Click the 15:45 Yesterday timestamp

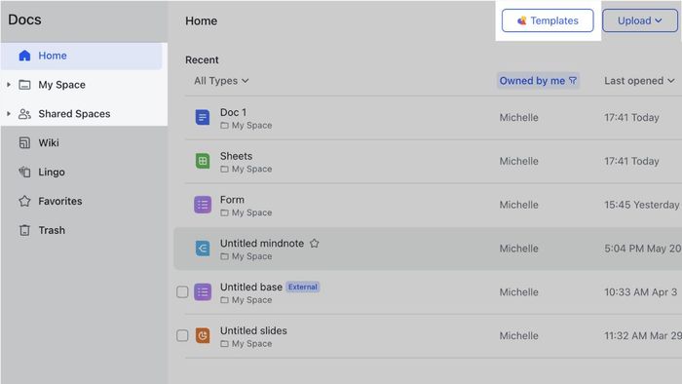641,205
